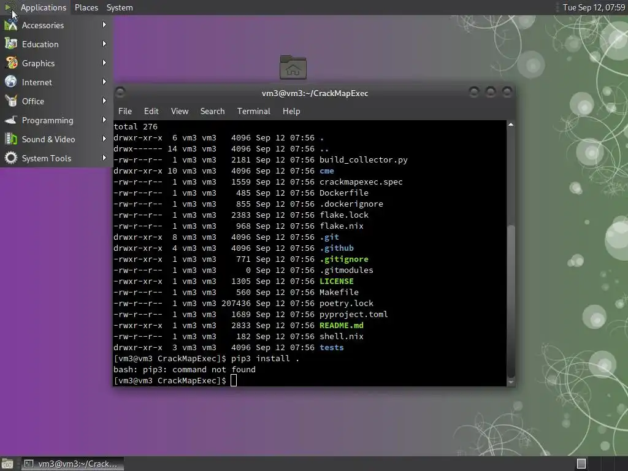Expand the Sound & Video submenu arrow
The height and width of the screenshot is (471, 628).
tap(104, 139)
